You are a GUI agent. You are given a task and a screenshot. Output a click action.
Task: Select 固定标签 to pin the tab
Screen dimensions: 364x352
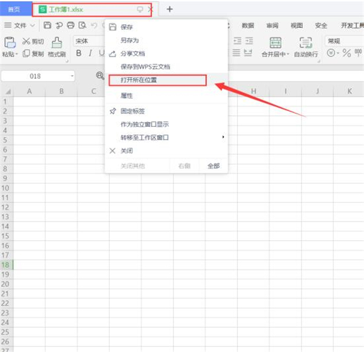166,111
